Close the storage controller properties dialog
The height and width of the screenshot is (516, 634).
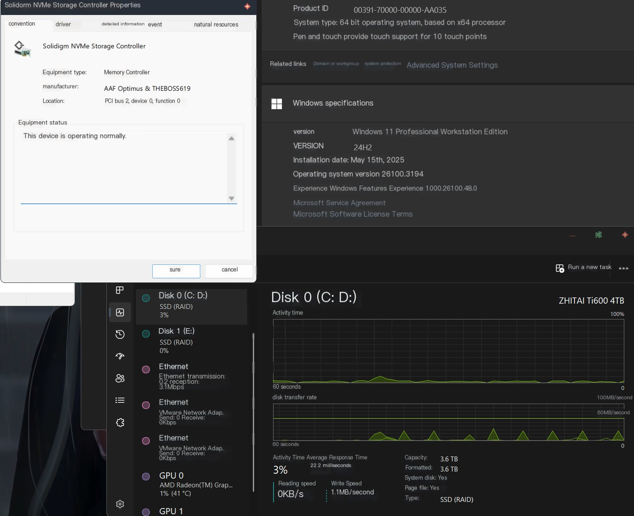(x=248, y=6)
